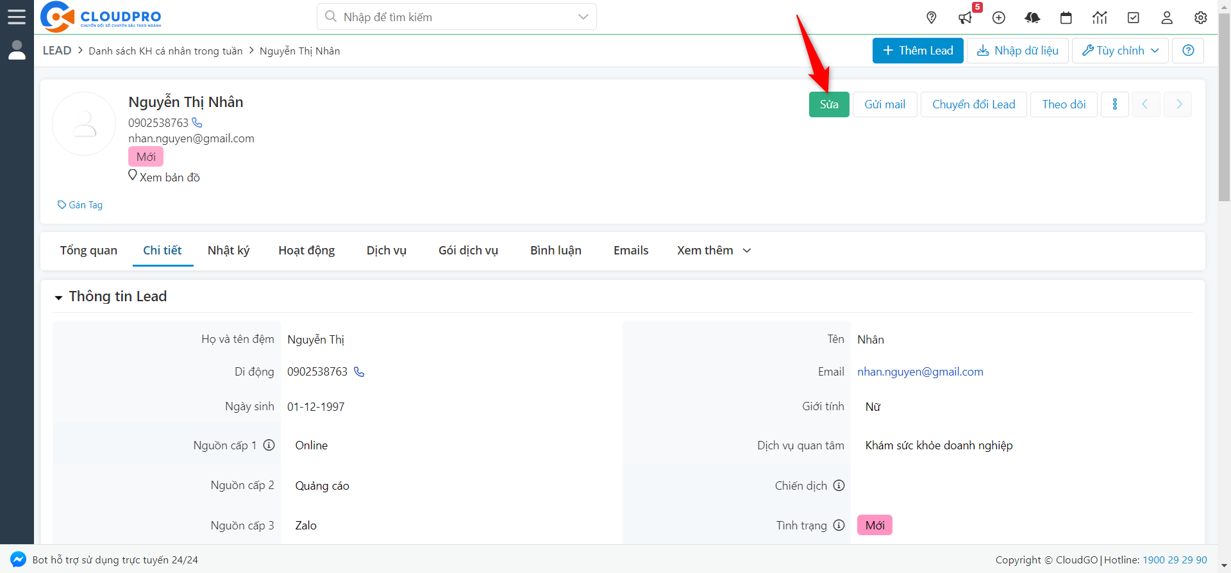The width and height of the screenshot is (1231, 573).
Task: Click the CloudPro logo
Action: click(x=101, y=17)
